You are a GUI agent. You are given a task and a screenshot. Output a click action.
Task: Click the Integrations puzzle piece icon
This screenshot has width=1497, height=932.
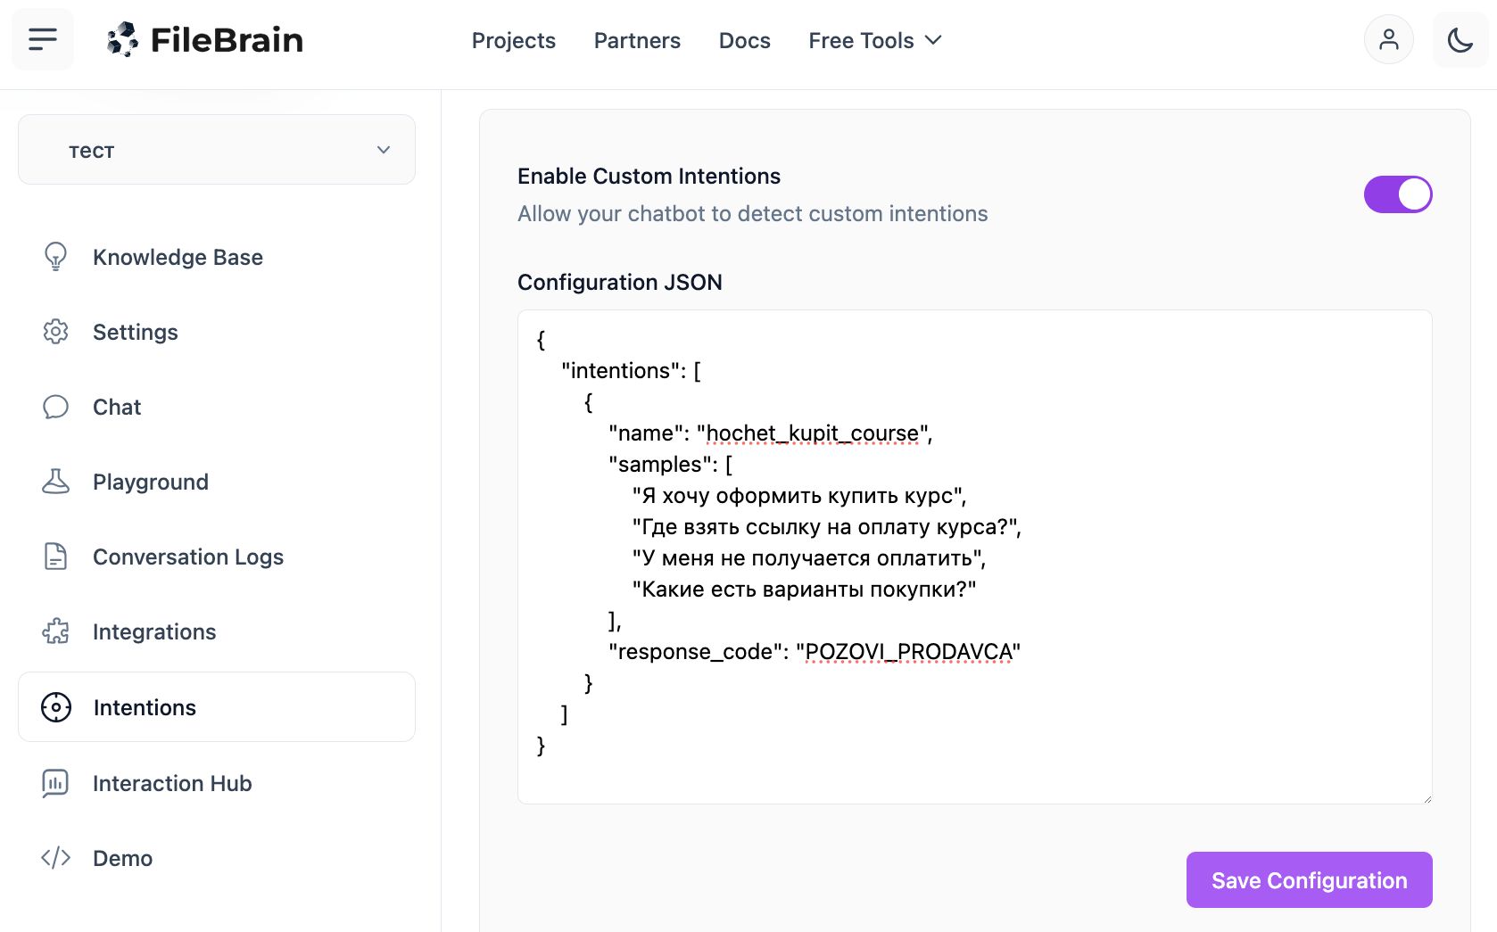tap(55, 631)
